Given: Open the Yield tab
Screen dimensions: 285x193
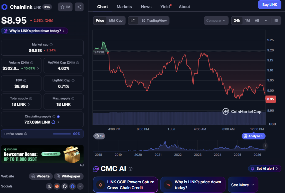Looking at the screenshot, I should (165, 7).
